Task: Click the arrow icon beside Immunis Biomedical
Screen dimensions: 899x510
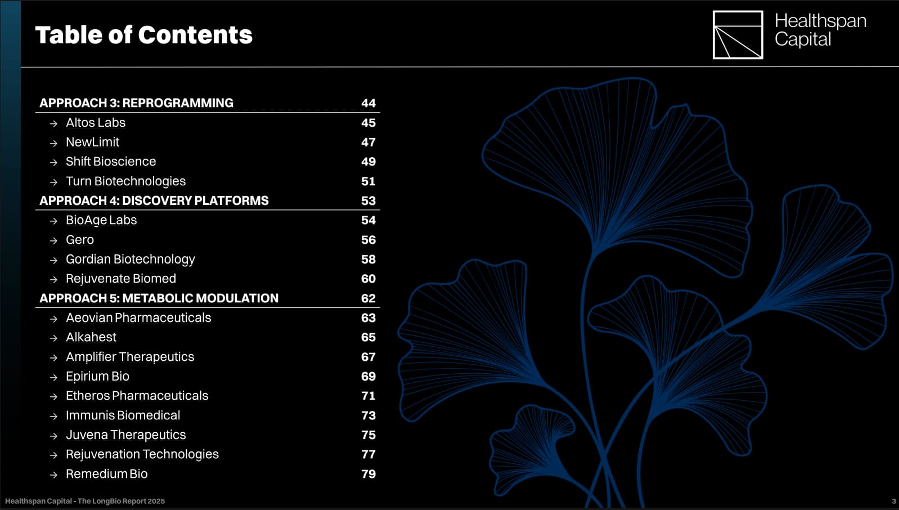Action: (x=53, y=417)
